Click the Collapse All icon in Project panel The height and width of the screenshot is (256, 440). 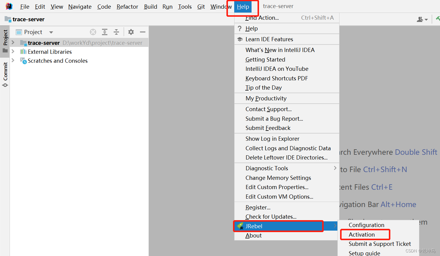click(116, 32)
